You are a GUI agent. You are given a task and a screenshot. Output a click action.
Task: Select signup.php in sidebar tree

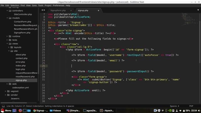click(21, 80)
